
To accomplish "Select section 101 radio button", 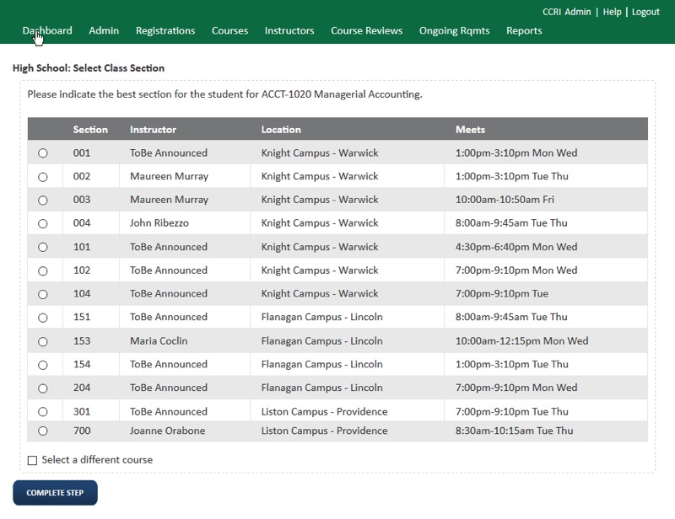I will pos(43,248).
